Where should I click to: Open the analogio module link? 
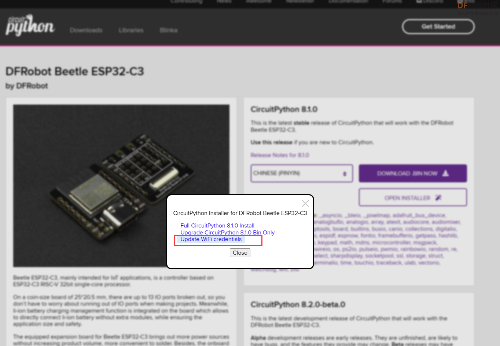[357, 222]
